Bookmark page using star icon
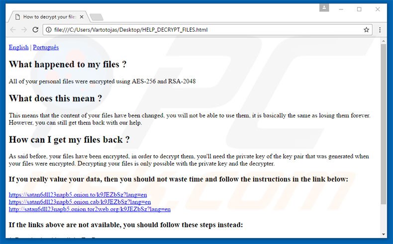Viewport: 393px width, 244px height. (x=366, y=30)
